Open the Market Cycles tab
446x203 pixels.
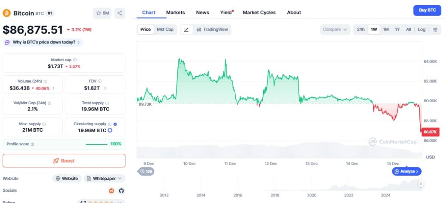pyautogui.click(x=259, y=13)
